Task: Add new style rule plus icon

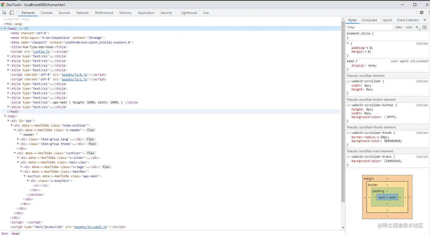Action: [x=417, y=27]
